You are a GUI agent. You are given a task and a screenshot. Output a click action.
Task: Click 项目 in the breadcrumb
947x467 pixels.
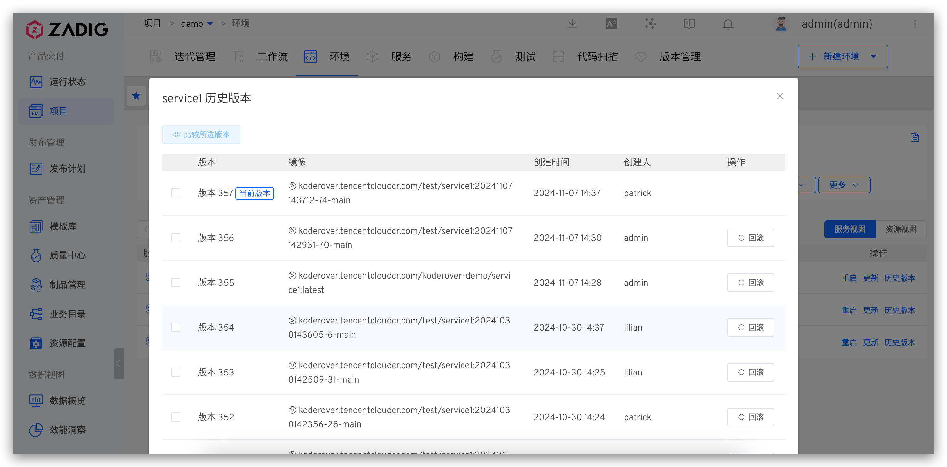click(152, 24)
